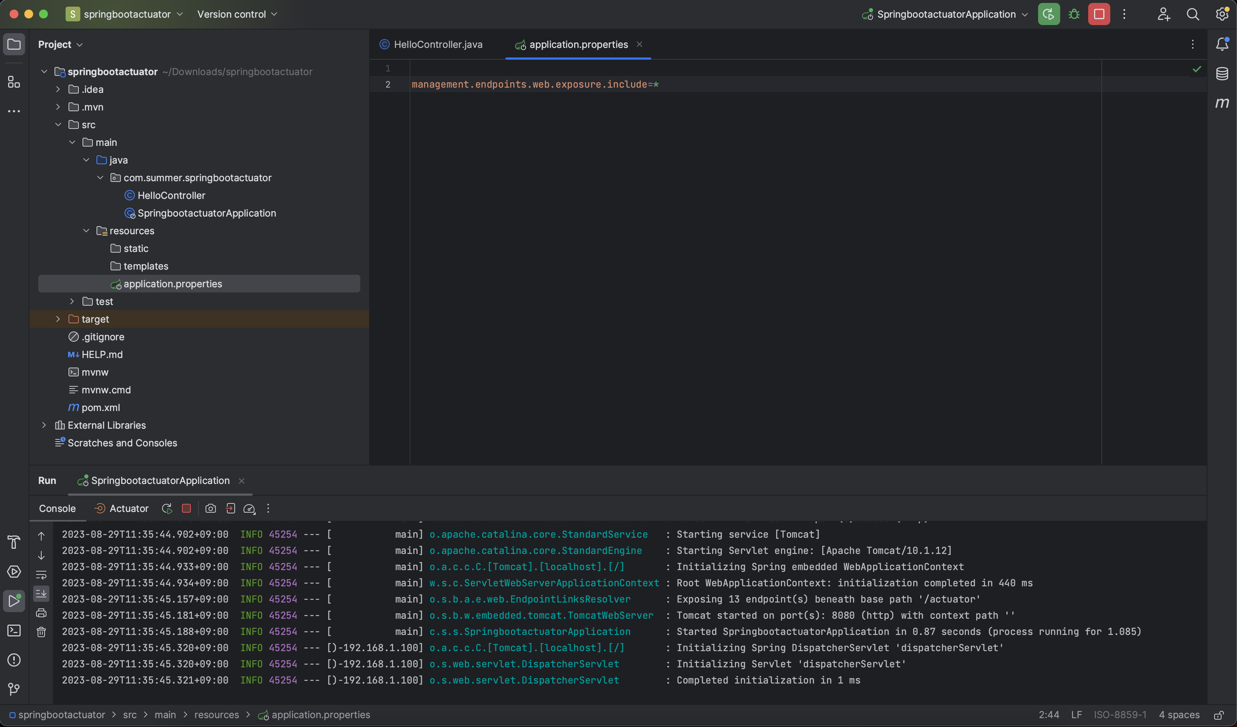Viewport: 1237px width, 727px height.
Task: Click the resources breadcrumb in navigation bar
Action: 217,715
